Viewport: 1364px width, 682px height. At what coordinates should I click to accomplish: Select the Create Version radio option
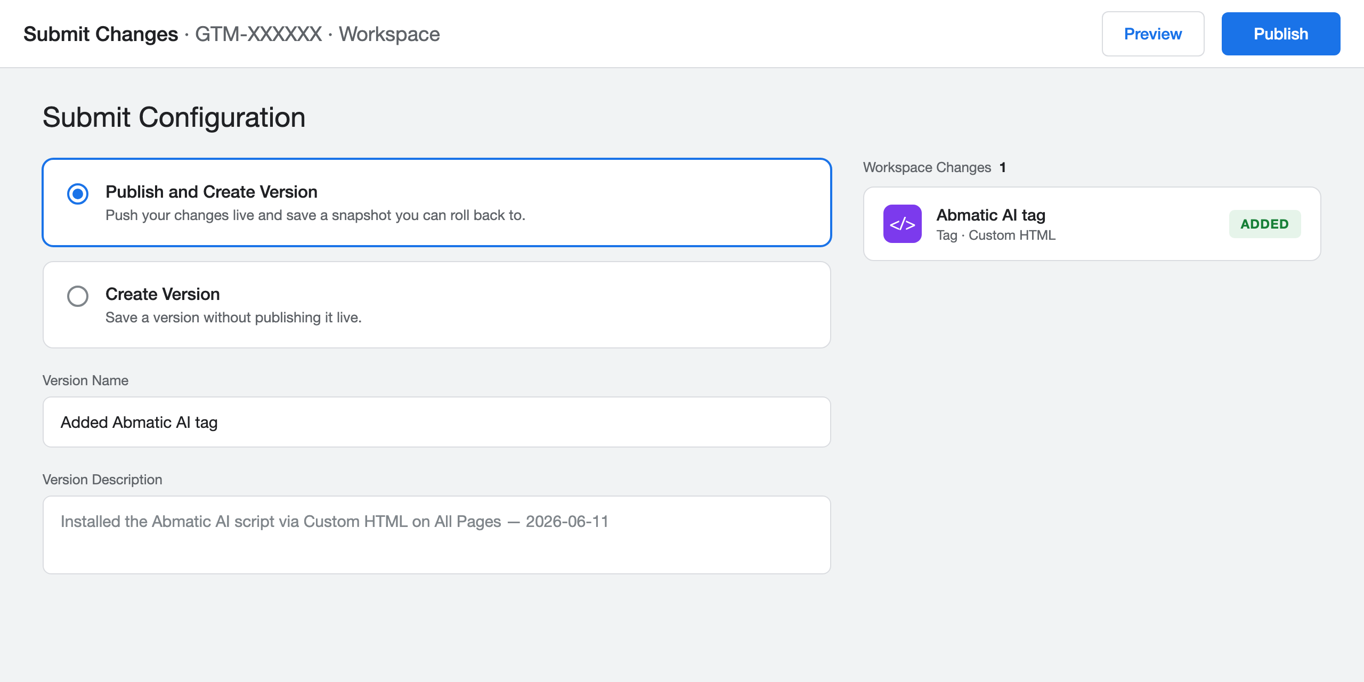click(x=78, y=296)
